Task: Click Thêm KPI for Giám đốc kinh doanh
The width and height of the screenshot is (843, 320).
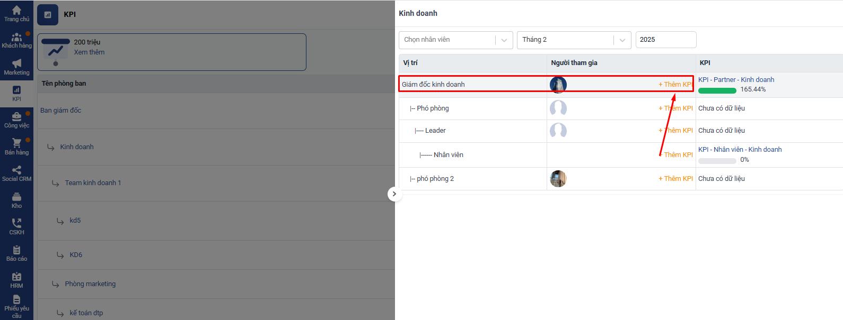Action: [x=675, y=85]
